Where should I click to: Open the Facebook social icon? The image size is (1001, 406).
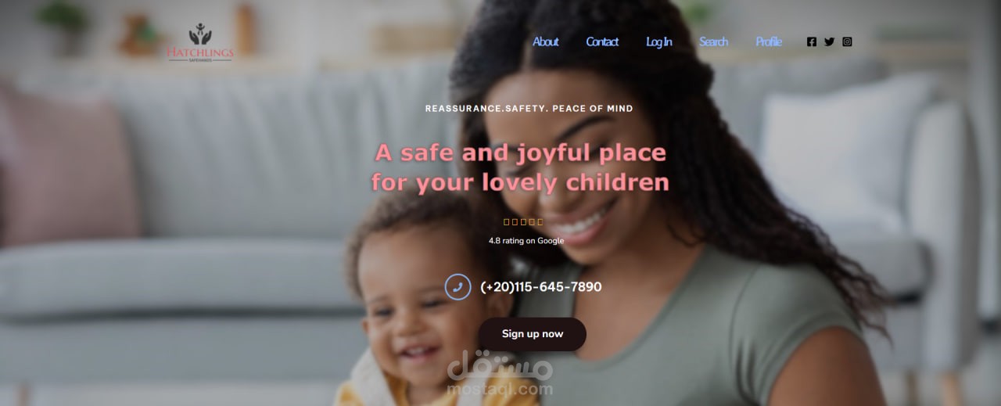tap(811, 42)
